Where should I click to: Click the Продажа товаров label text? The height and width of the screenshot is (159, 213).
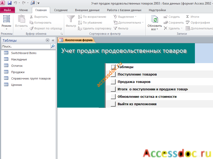(x=134, y=82)
